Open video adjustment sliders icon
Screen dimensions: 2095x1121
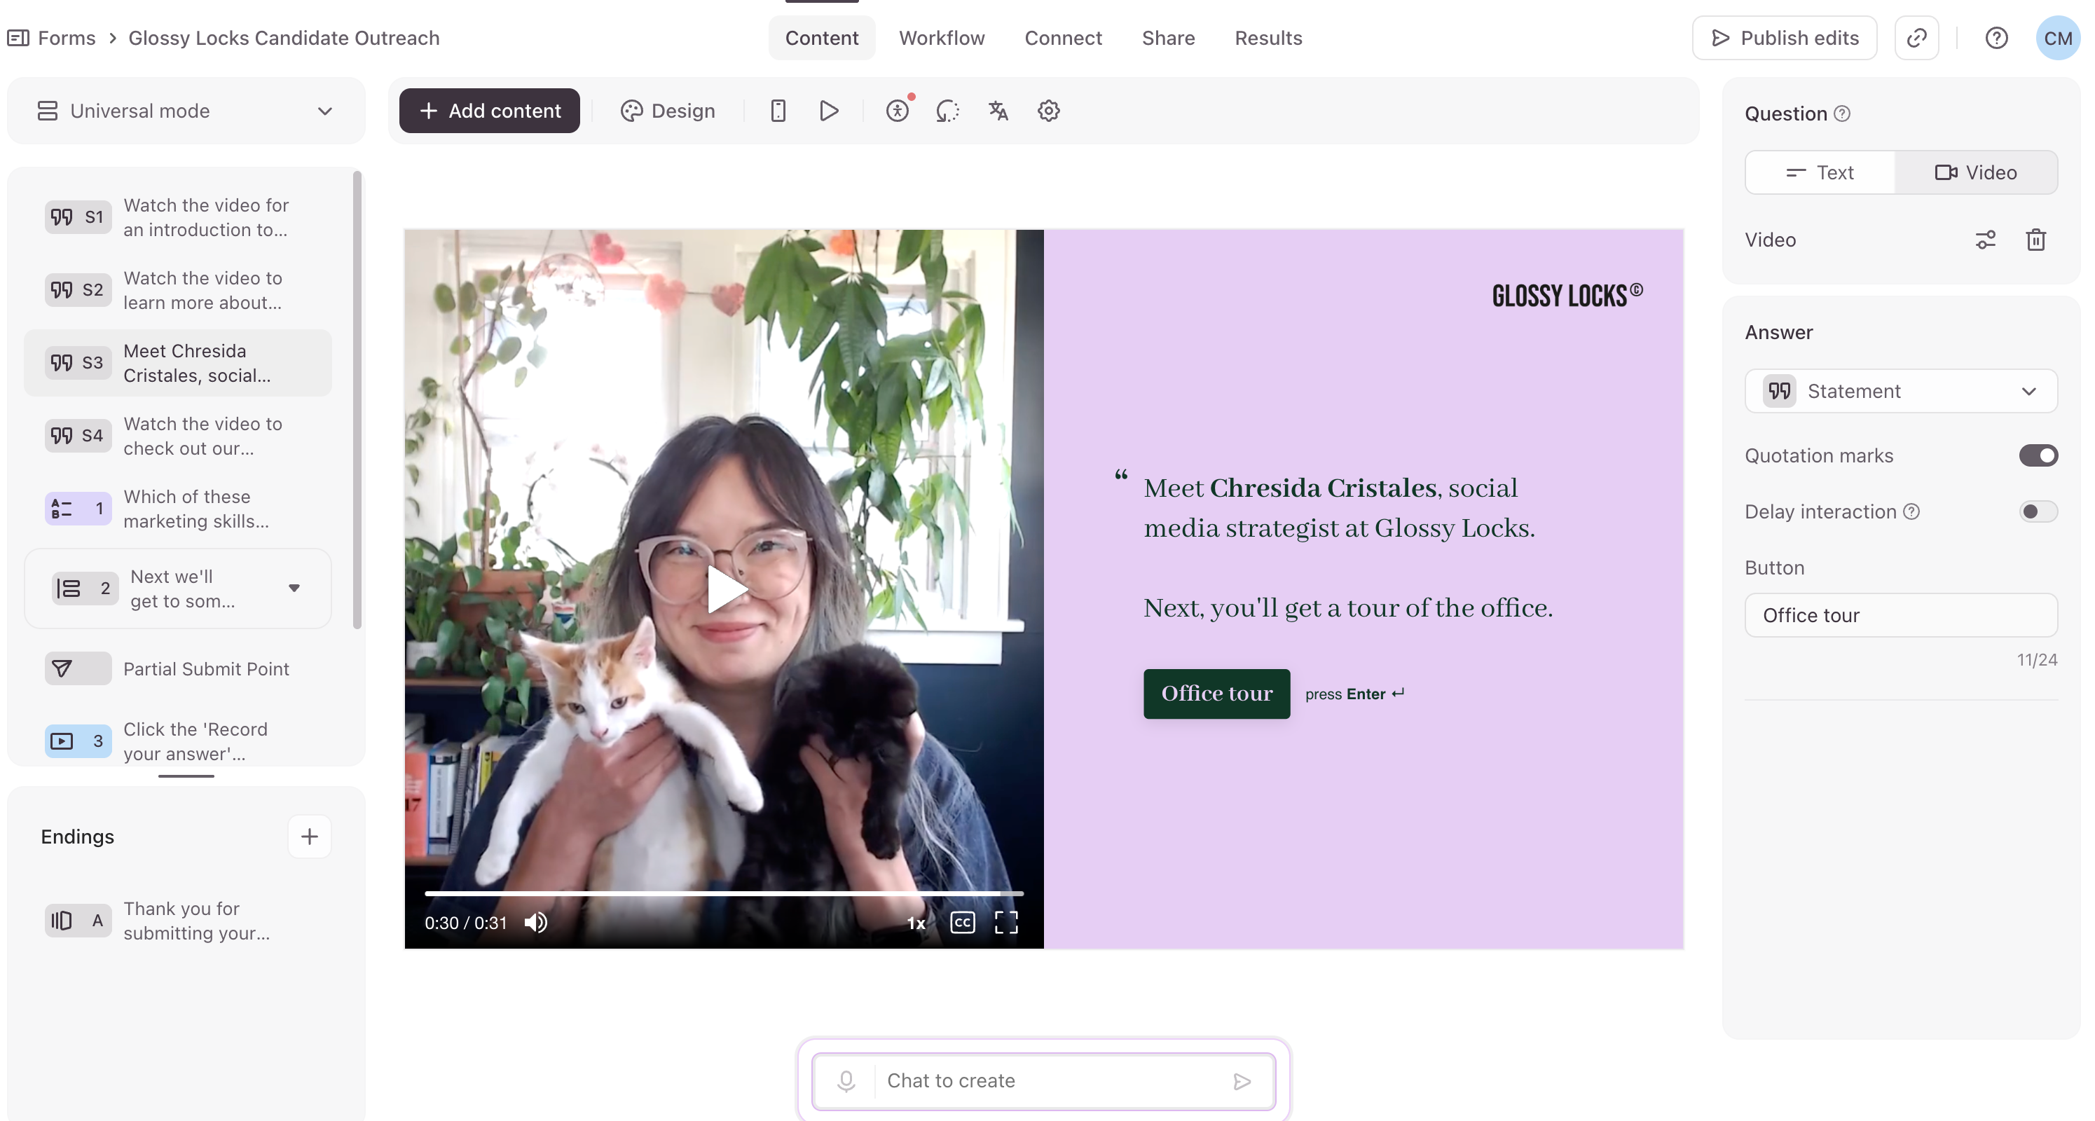click(1985, 240)
